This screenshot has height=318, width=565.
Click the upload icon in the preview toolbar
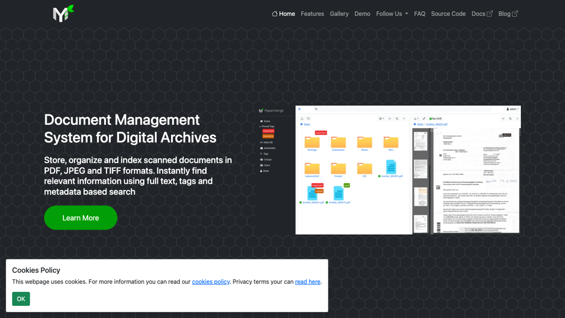coord(301,118)
